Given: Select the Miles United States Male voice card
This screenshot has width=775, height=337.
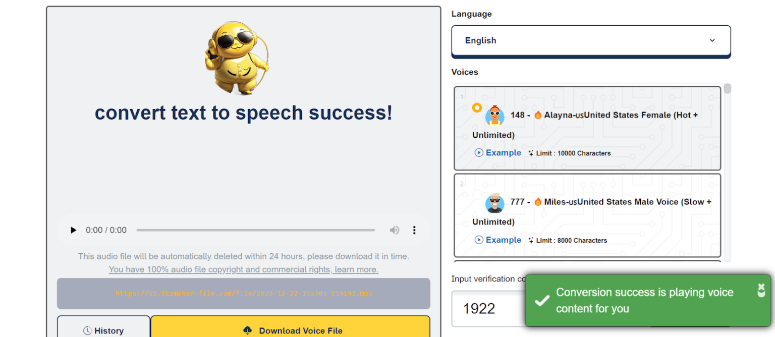Looking at the screenshot, I should (587, 215).
